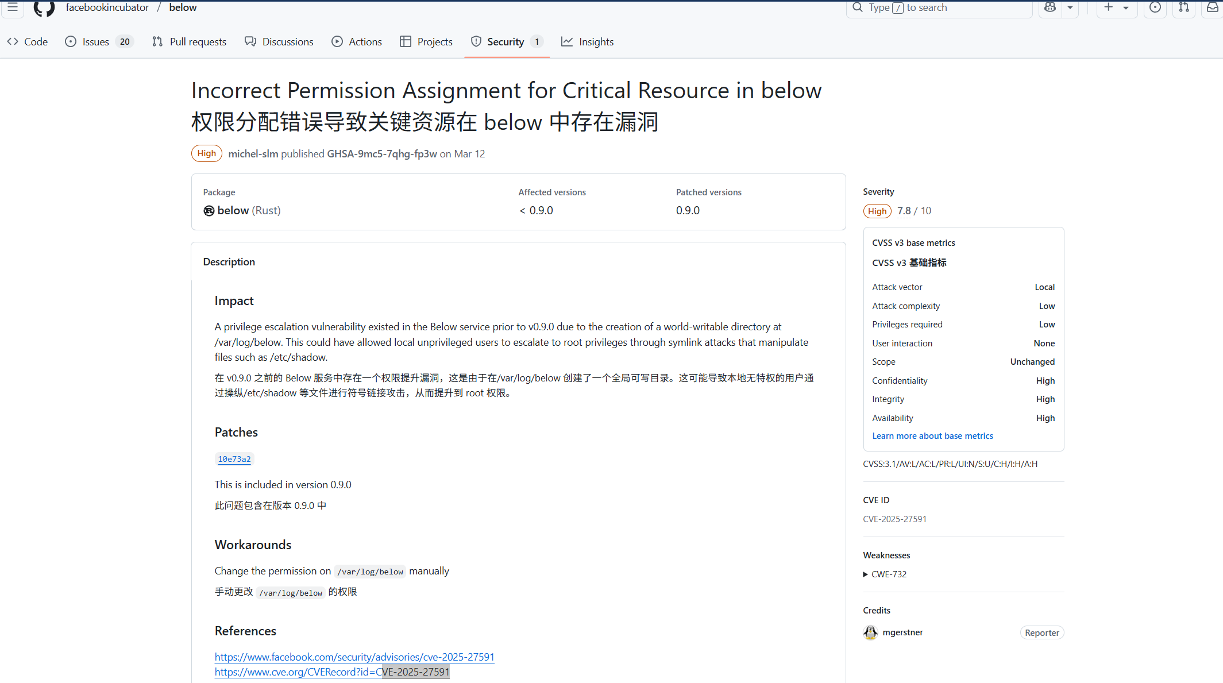1223x683 pixels.
Task: Click the References heading
Action: click(x=245, y=631)
